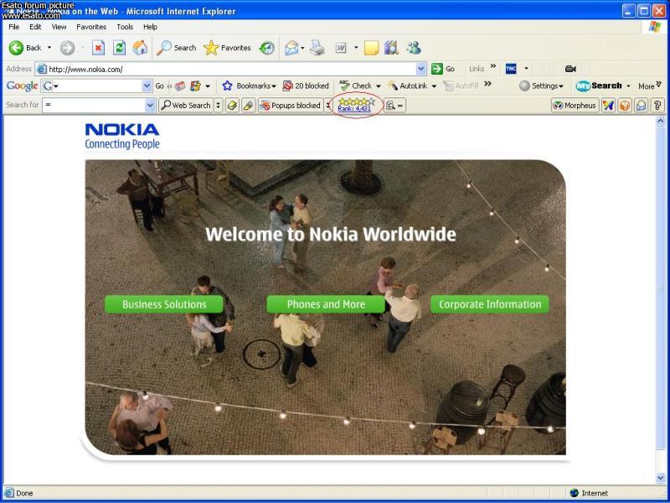
Task: Click the 20 blocked popup blocker button
Action: (306, 86)
